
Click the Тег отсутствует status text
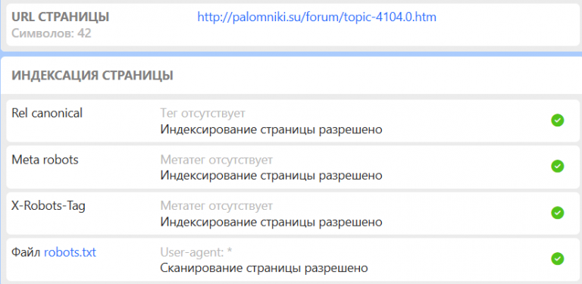point(202,114)
